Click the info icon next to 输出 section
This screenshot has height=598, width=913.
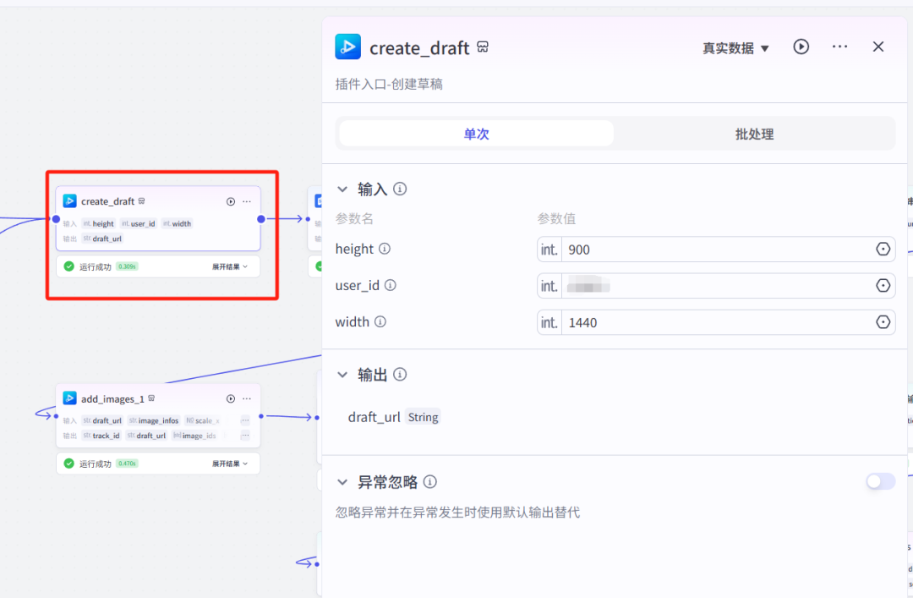pyautogui.click(x=399, y=374)
